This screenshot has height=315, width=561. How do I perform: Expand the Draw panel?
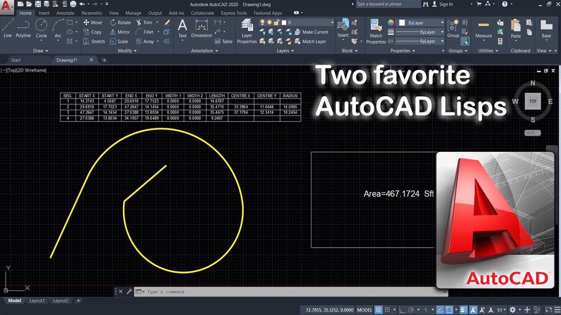point(40,51)
